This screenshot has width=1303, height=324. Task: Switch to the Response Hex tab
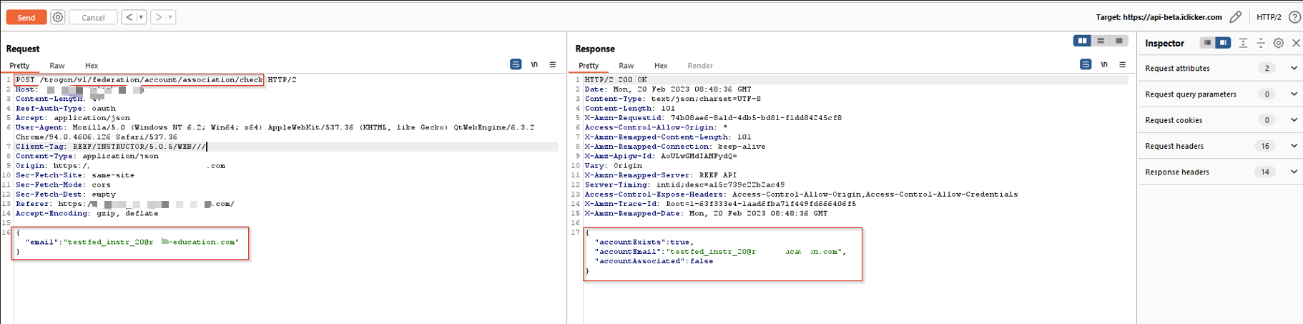[x=661, y=66]
